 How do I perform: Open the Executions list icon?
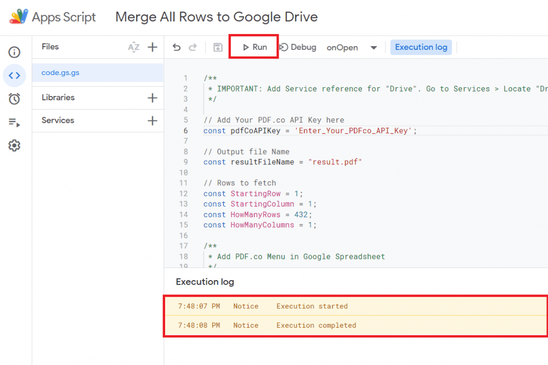(14, 122)
